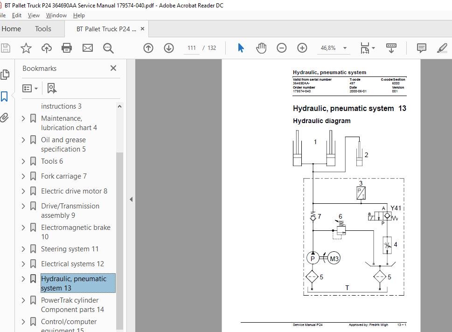Viewport: 452px width, 332px height.
Task: Open the Attachments side panel
Action: coord(5,118)
